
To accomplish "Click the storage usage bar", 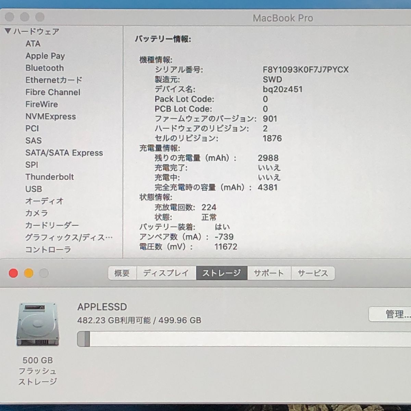I will click(x=244, y=339).
